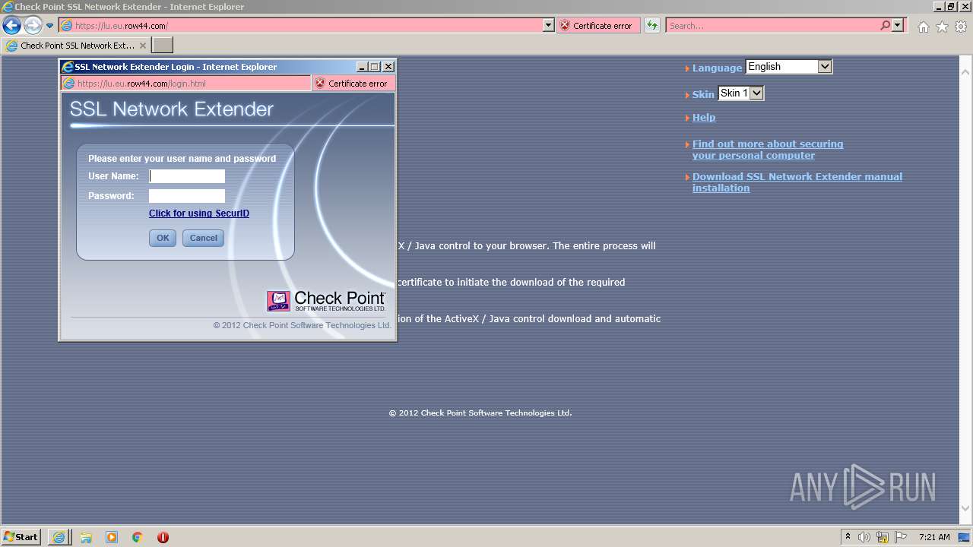Click the OK button in login dialog
This screenshot has height=547, width=973.
click(x=163, y=238)
